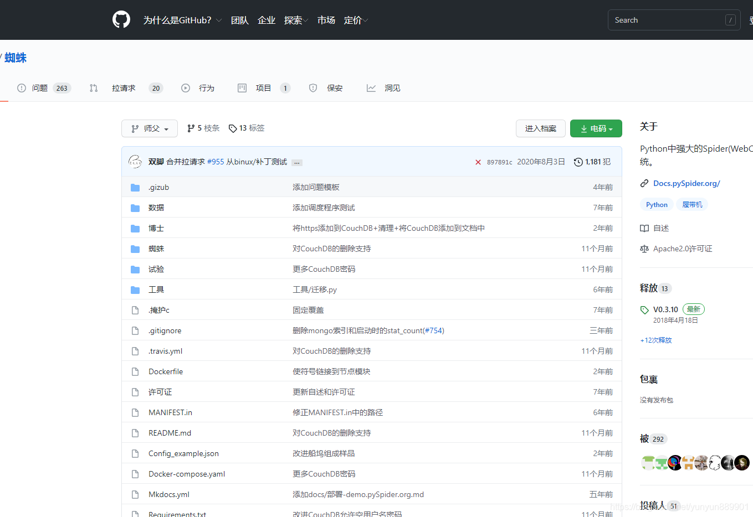Open the .掩护c file
753x517 pixels.
click(159, 311)
